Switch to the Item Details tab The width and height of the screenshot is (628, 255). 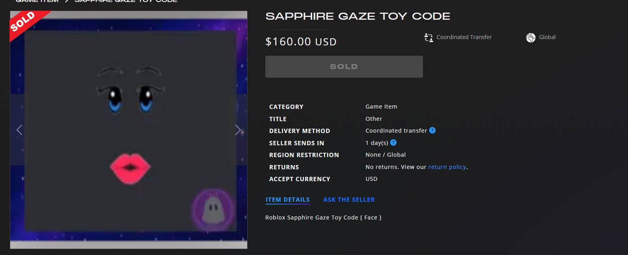(288, 200)
